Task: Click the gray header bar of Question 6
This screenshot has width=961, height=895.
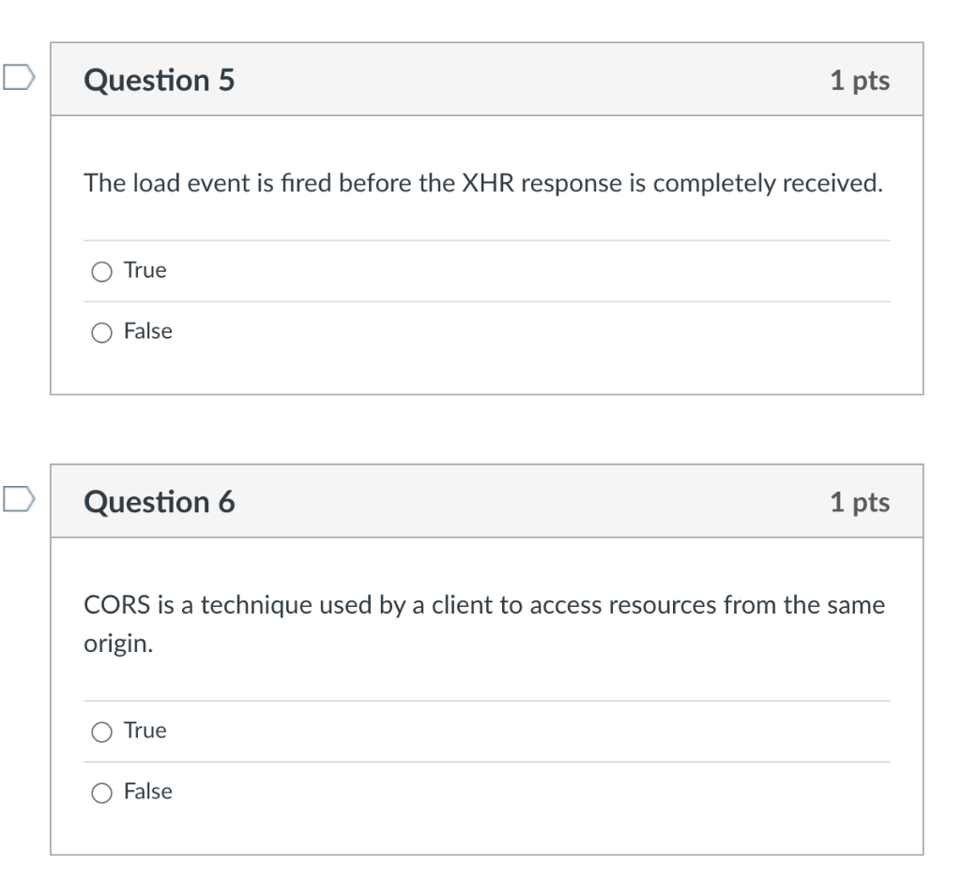Action: coord(487,501)
